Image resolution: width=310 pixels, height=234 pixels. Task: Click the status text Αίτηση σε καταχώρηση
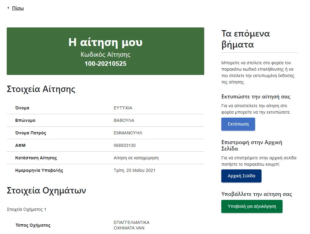tap(136, 158)
